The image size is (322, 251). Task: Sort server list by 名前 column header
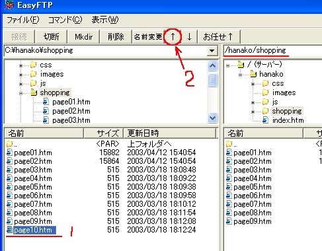(264, 133)
